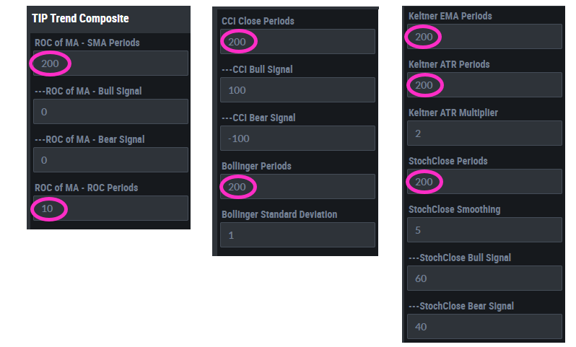This screenshot has height=347, width=576.
Task: Click the CCI Close Periods input field
Action: [297, 42]
